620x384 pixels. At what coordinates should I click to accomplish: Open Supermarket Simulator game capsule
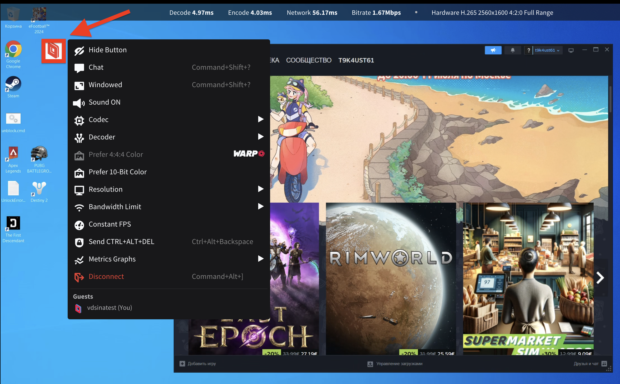click(528, 279)
